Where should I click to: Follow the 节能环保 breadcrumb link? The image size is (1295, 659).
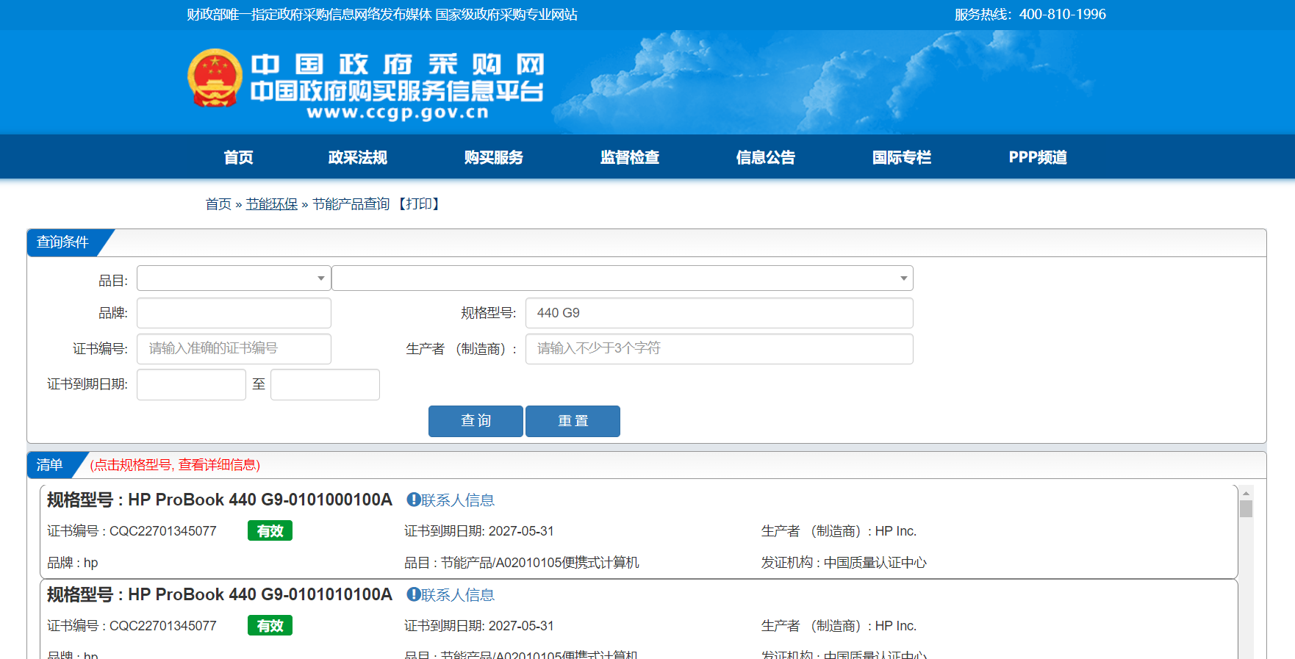click(272, 204)
